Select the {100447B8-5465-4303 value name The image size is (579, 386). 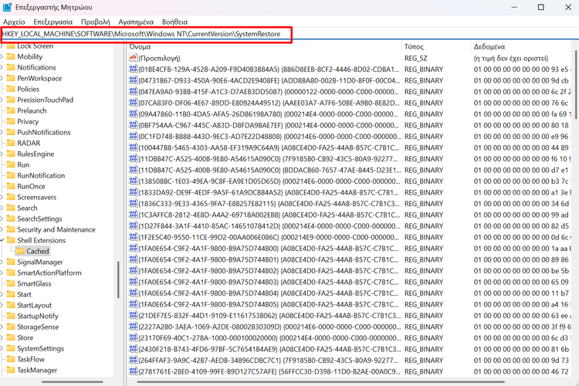269,147
